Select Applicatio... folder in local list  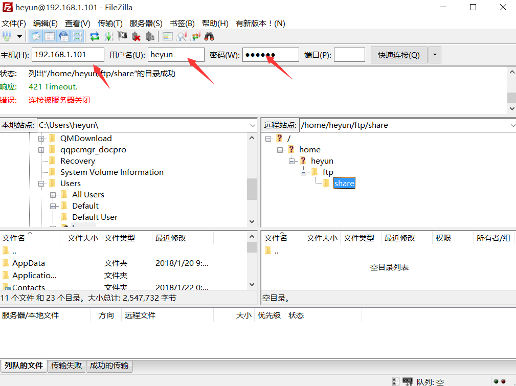[34, 276]
